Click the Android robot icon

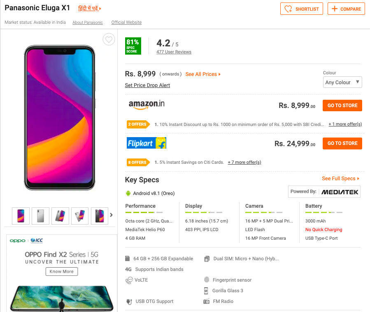pos(128,193)
